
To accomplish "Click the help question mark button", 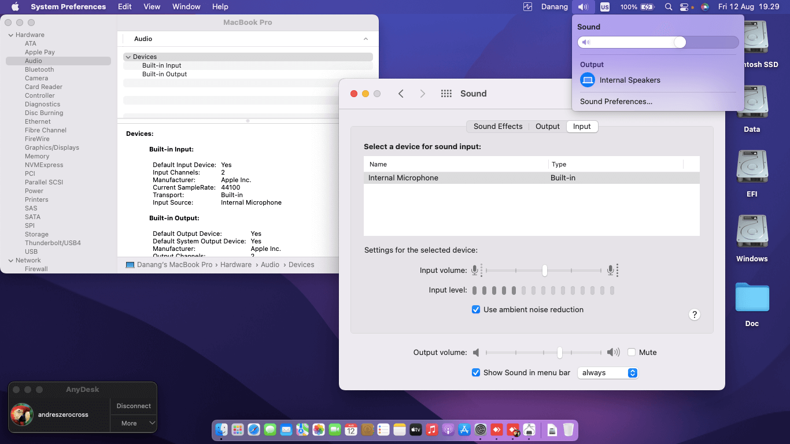I will pos(695,314).
